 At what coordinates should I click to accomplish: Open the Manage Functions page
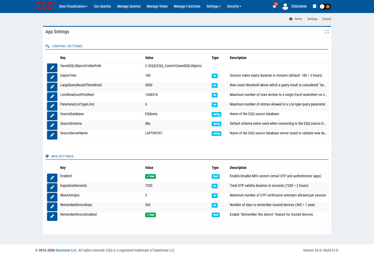tap(187, 6)
